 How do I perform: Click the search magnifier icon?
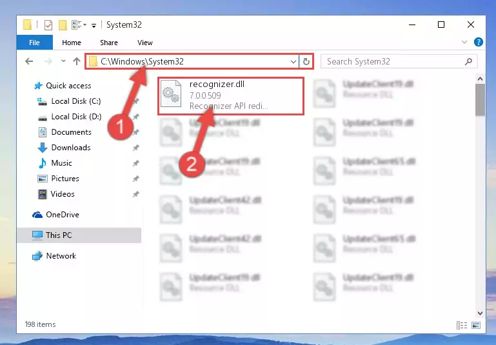(x=468, y=61)
